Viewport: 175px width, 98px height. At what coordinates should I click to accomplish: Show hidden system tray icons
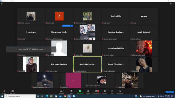point(157,96)
